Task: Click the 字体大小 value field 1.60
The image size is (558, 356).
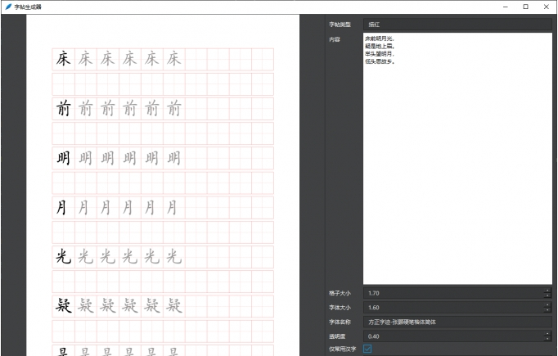Action: 452,307
